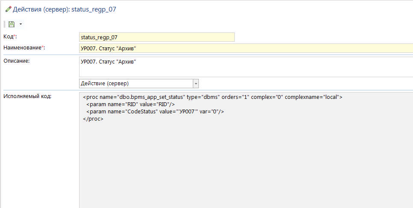Click the page title "Действия (сервер): status_regp_07"

click(x=64, y=9)
